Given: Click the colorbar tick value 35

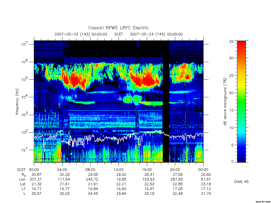Looking at the screenshot, I should (231, 41).
